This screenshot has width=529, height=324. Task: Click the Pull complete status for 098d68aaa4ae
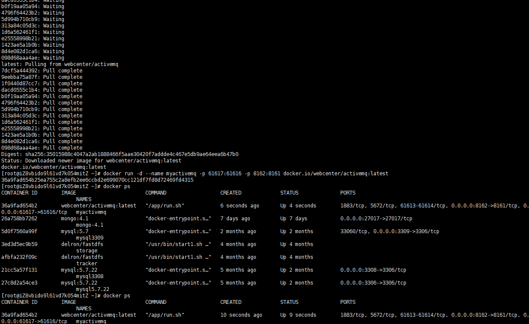coord(60,147)
